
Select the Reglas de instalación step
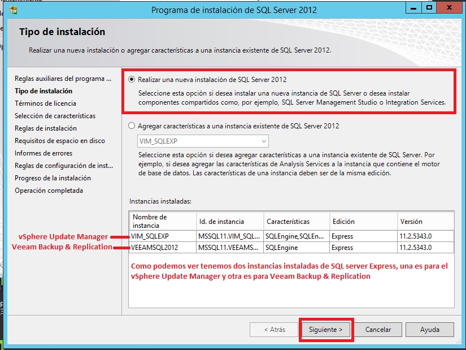point(46,128)
